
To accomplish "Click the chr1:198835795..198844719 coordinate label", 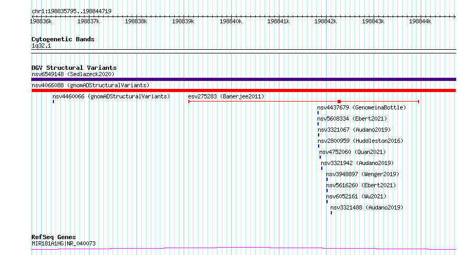I will [x=71, y=11].
